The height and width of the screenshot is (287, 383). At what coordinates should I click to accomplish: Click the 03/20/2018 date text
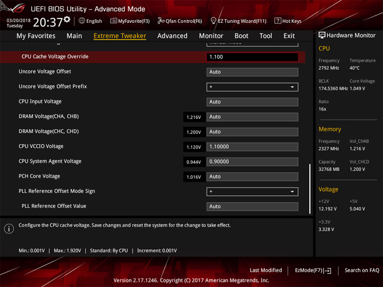[x=18, y=21]
